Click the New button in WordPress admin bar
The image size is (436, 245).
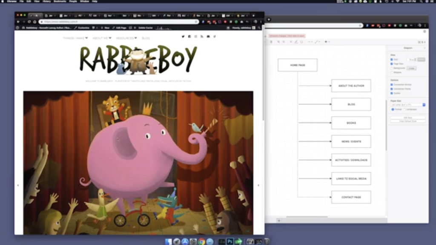click(105, 28)
